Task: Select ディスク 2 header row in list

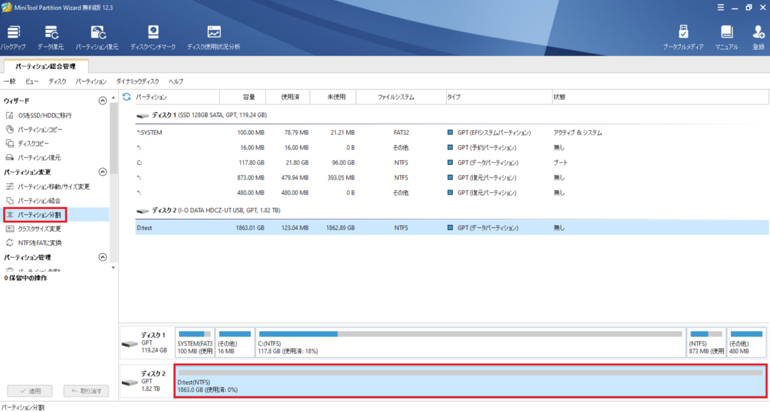Action: [452, 210]
